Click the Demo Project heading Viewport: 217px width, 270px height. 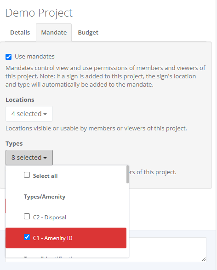pyautogui.click(x=39, y=13)
